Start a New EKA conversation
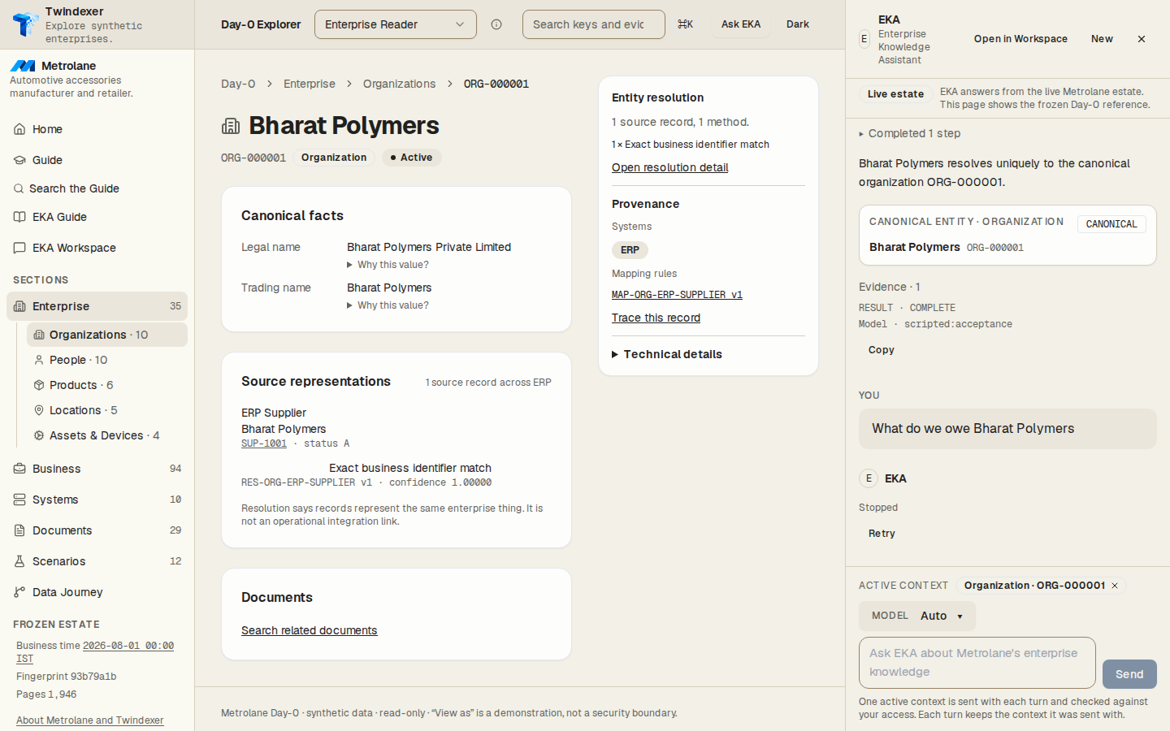 tap(1102, 39)
